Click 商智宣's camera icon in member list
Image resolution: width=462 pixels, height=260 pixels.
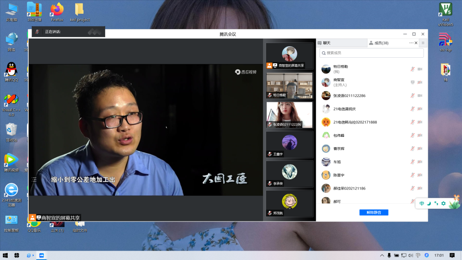(x=420, y=82)
